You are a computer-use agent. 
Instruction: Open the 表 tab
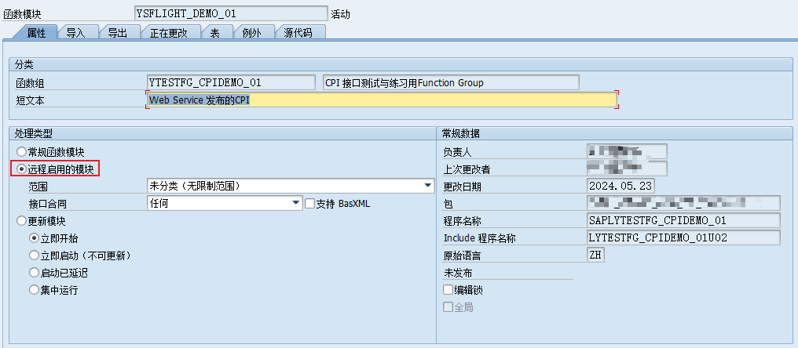coord(214,33)
